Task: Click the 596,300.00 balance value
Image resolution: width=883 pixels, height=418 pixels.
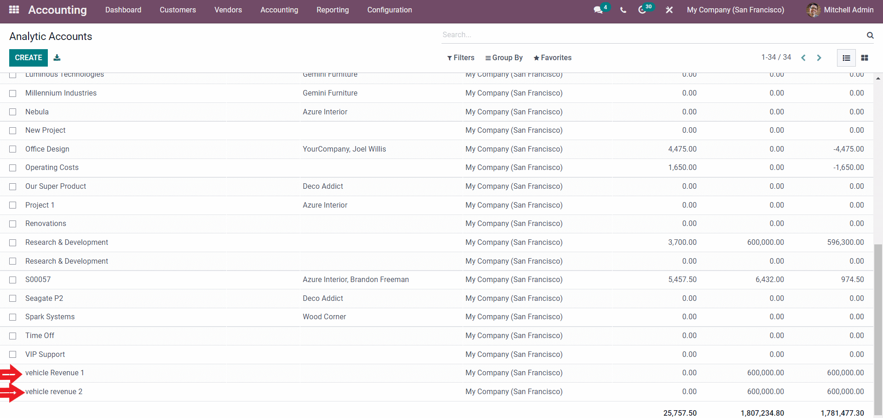Action: (x=845, y=243)
